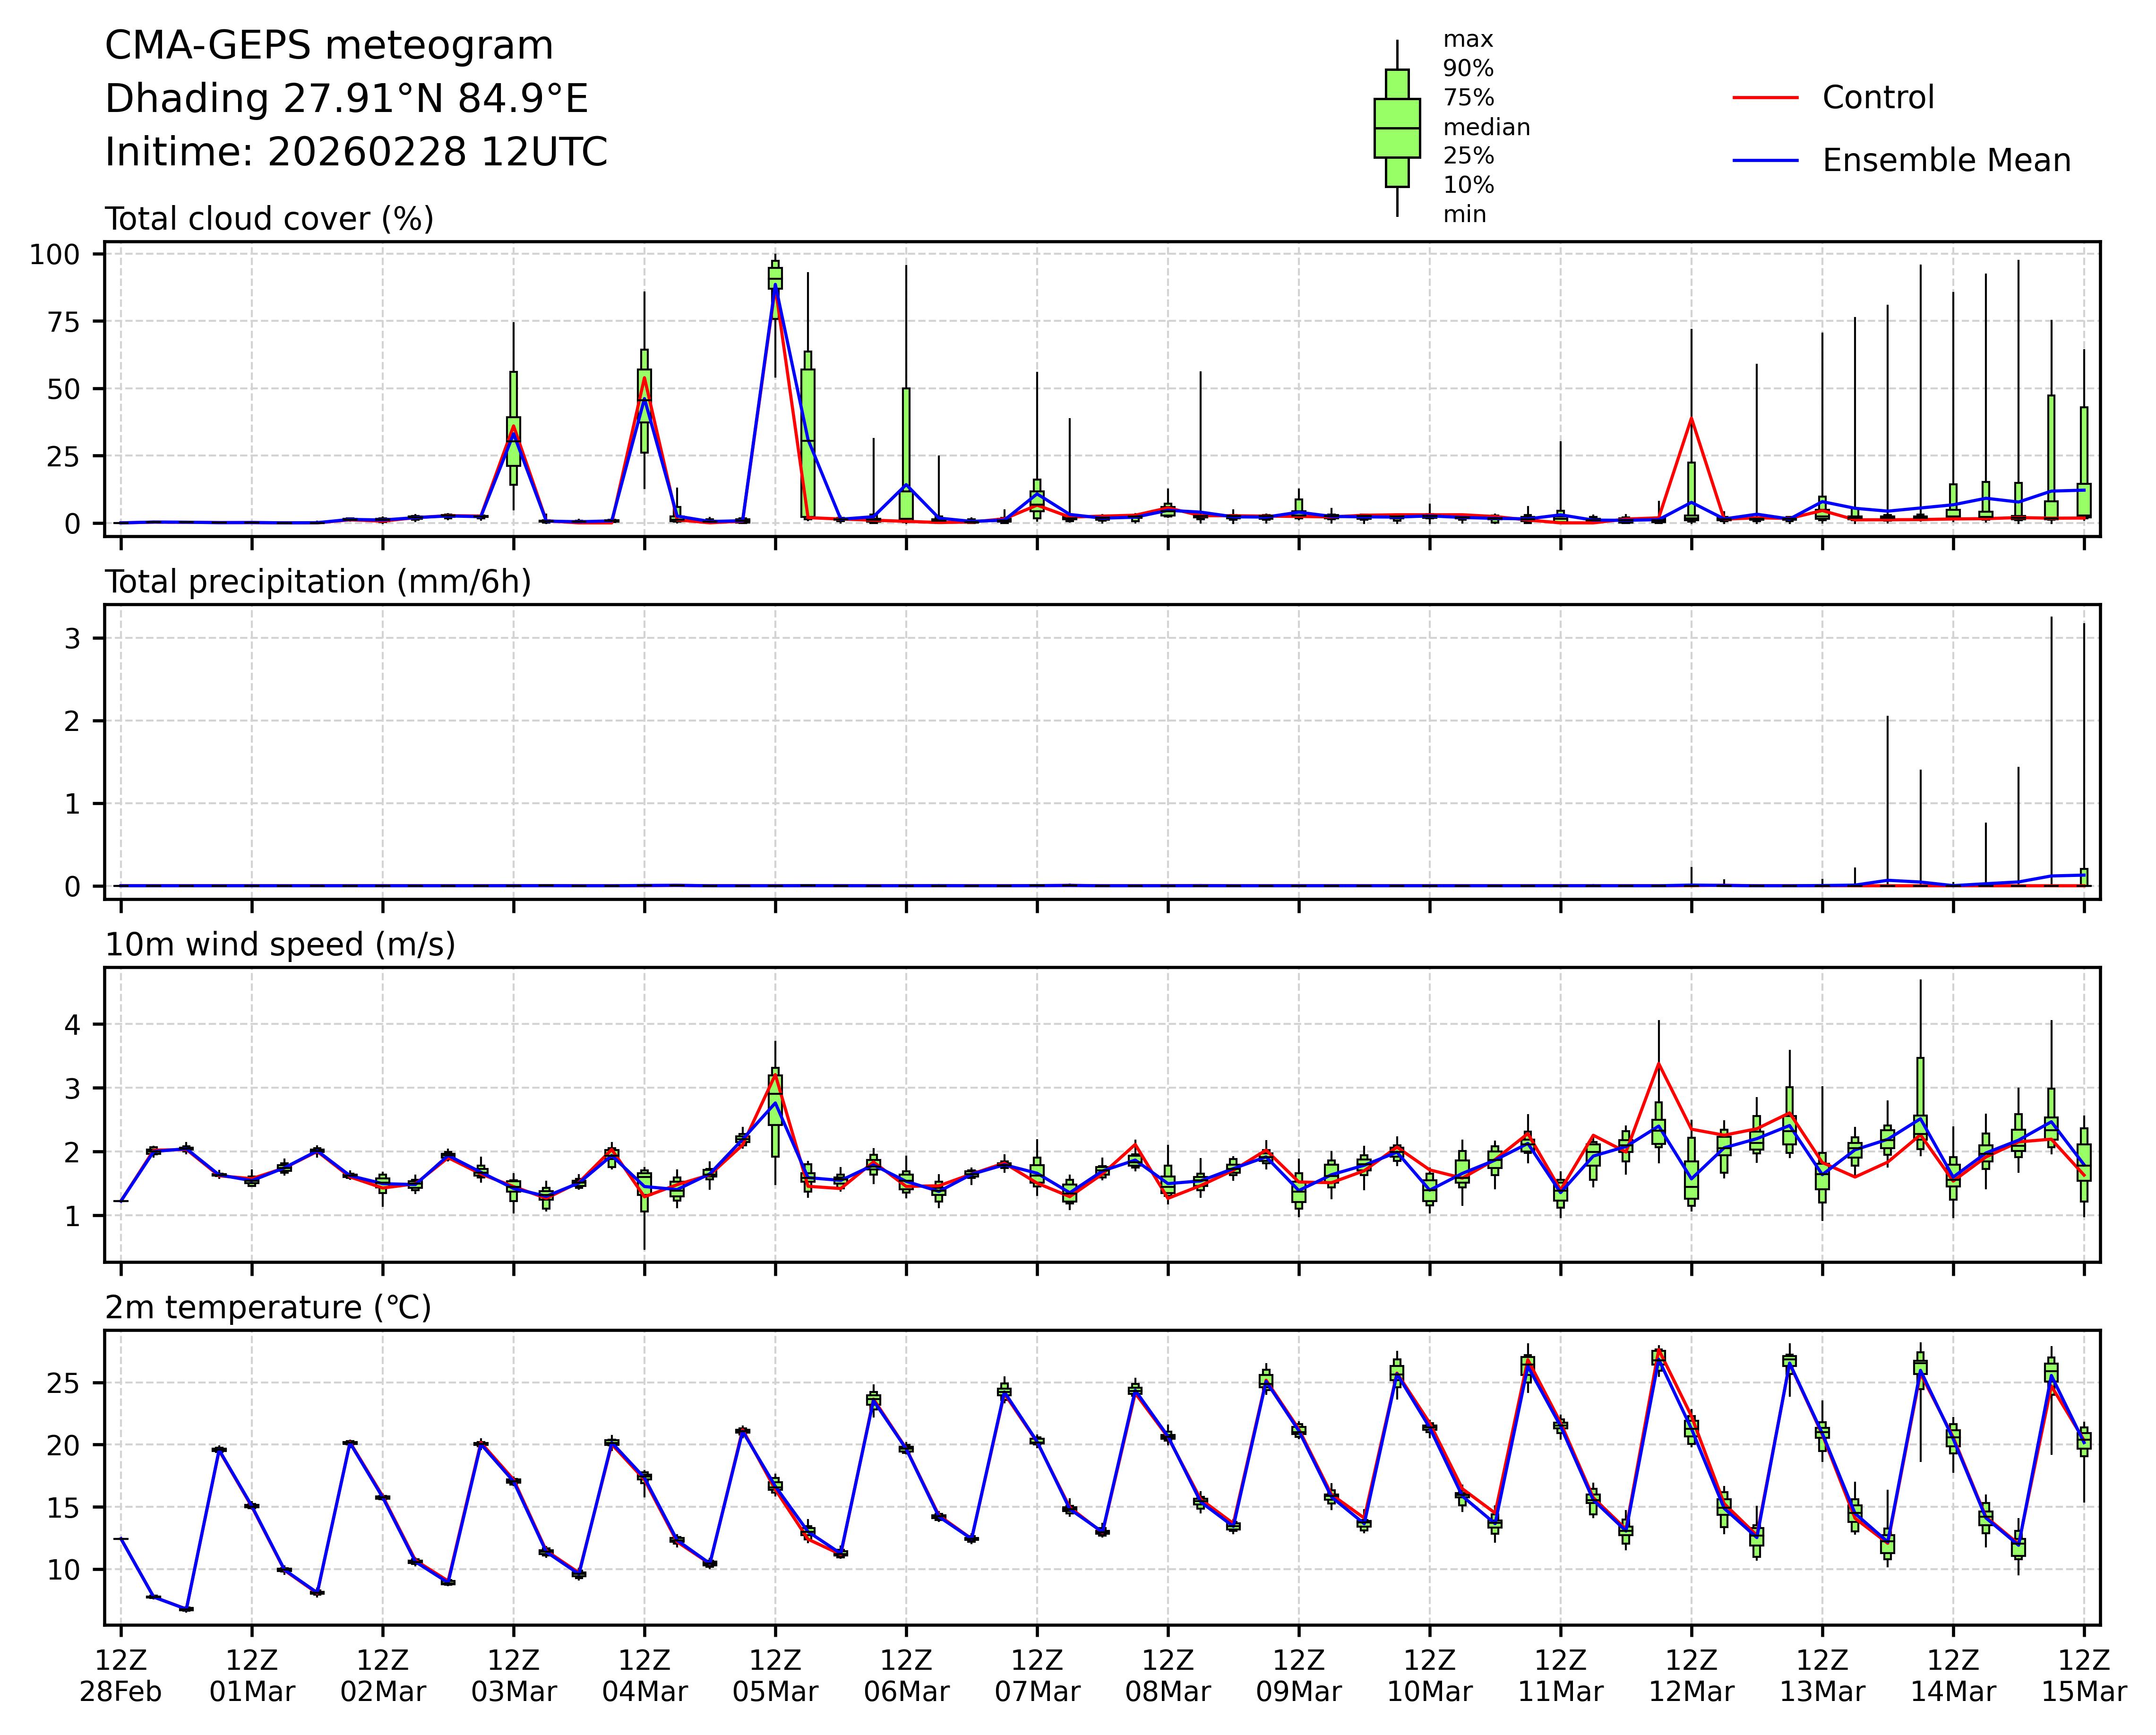Click the CMA-GEPS meteogram title text
Image resolution: width=2156 pixels, height=1735 pixels.
pyautogui.click(x=329, y=46)
